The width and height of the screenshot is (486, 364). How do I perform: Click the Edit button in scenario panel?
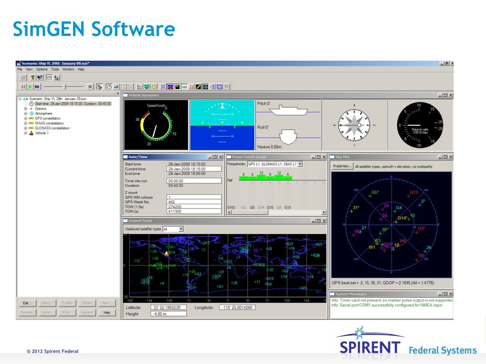point(27,303)
